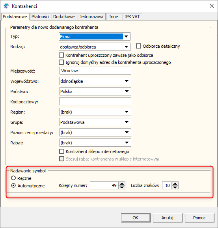The height and width of the screenshot is (228, 218).
Task: Confirm settings with the OK button
Action: click(136, 218)
